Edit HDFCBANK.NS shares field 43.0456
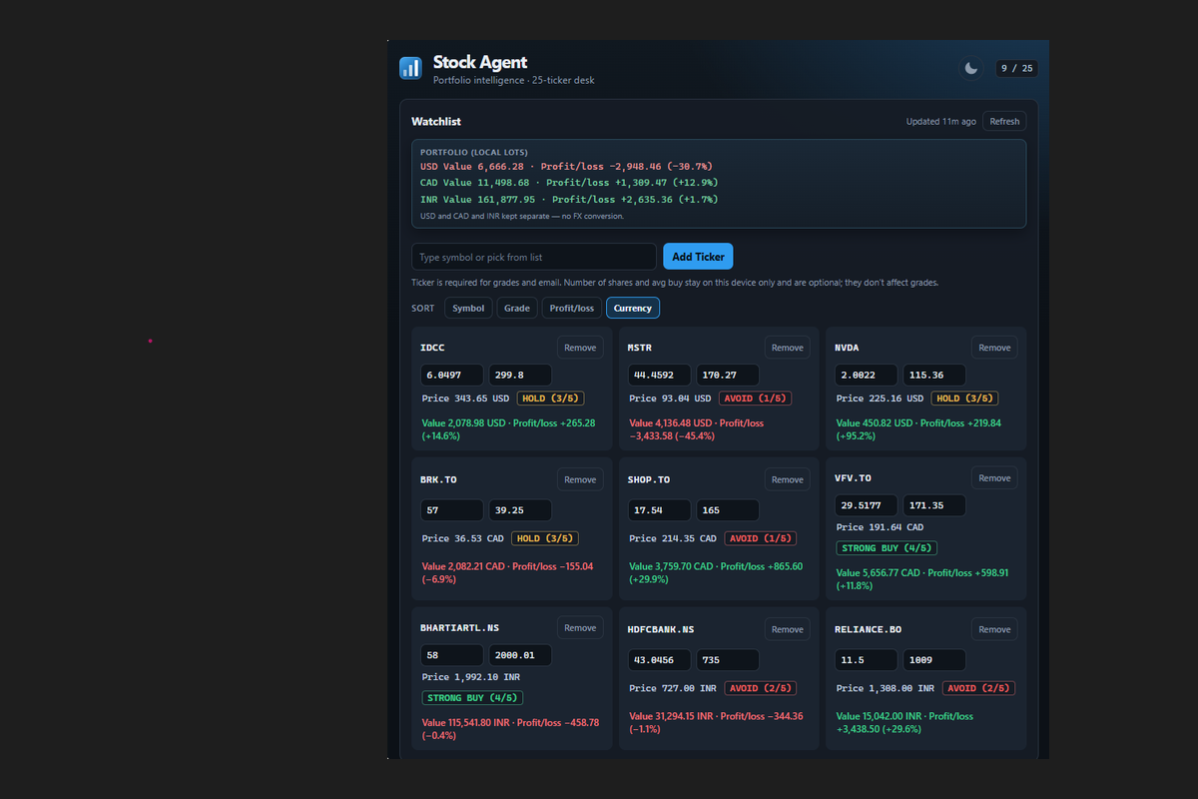1198x799 pixels. point(659,660)
